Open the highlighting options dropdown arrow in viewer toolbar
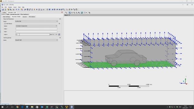 click(86, 13)
